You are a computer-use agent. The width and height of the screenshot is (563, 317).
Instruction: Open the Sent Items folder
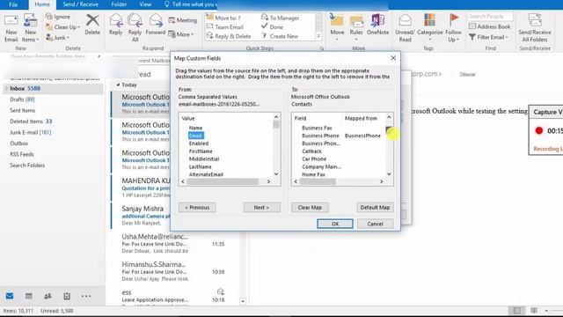(x=23, y=110)
